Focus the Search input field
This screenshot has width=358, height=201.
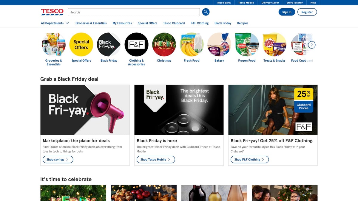[134, 12]
